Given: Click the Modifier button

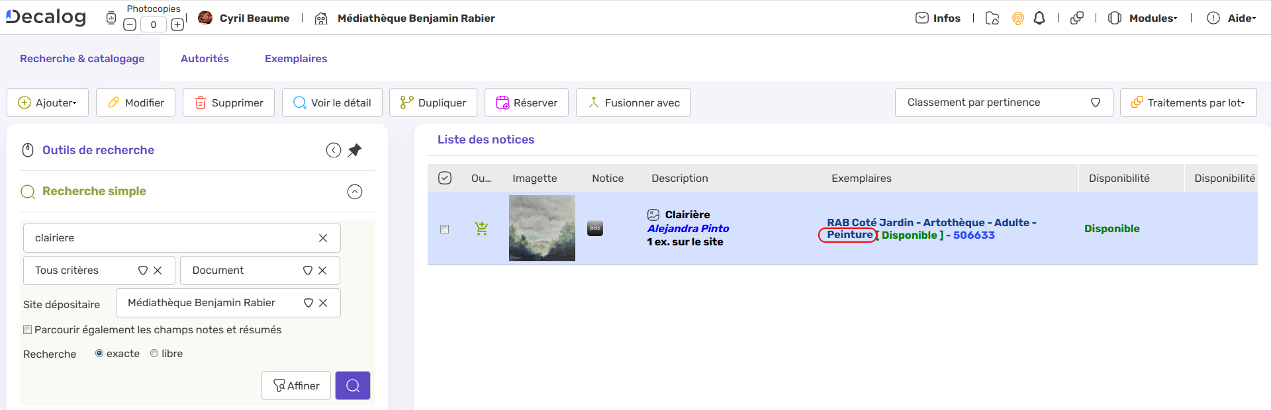Looking at the screenshot, I should click(x=136, y=102).
